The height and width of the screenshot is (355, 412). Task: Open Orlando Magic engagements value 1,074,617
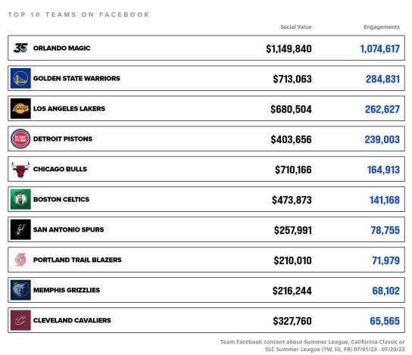[379, 48]
